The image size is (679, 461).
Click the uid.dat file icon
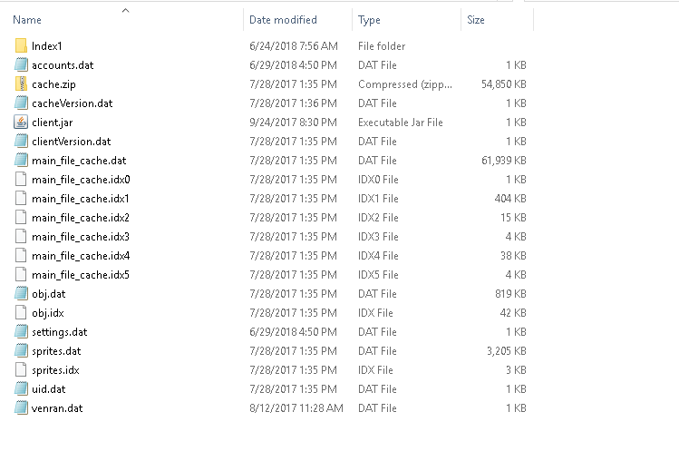[x=22, y=388]
